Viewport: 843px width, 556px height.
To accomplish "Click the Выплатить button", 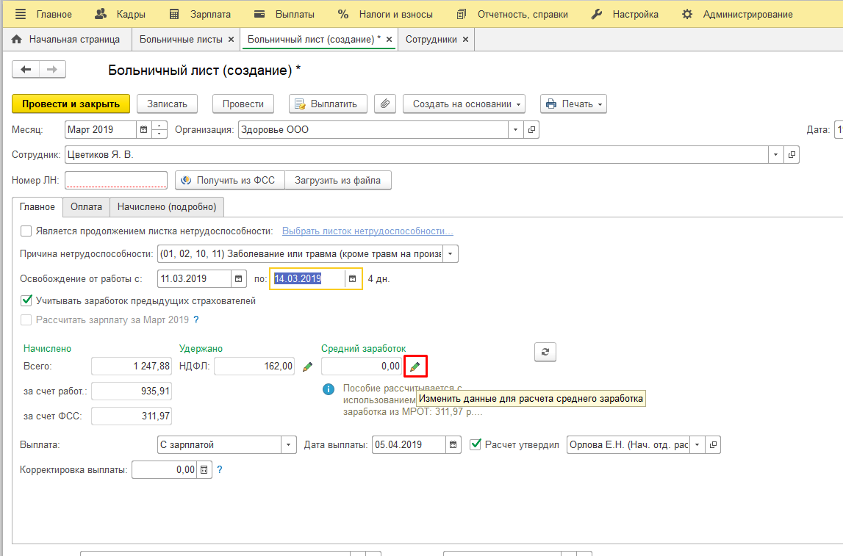I will pos(328,104).
